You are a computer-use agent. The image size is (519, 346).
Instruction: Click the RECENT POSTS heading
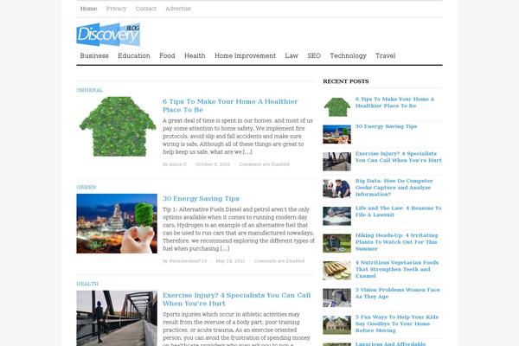pos(346,81)
